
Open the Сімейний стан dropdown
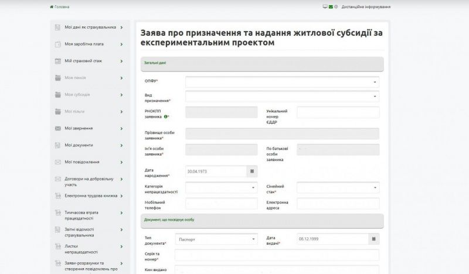point(338,188)
